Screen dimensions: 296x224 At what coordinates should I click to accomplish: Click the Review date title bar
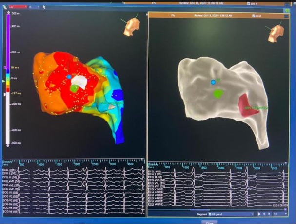215,16
